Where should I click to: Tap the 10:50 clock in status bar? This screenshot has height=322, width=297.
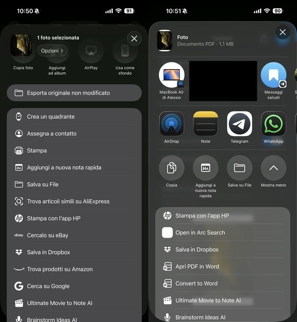click(x=25, y=11)
